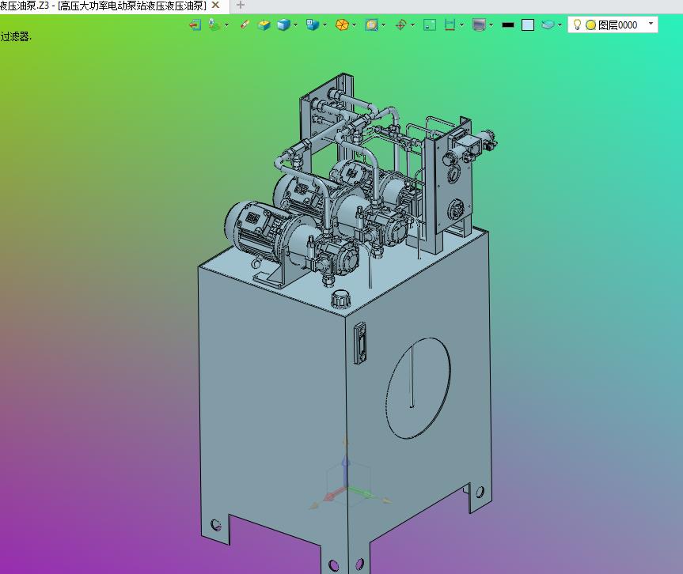Screen dimensions: 683x574
Task: Toggle the light bulb layer visibility
Action: (x=577, y=25)
